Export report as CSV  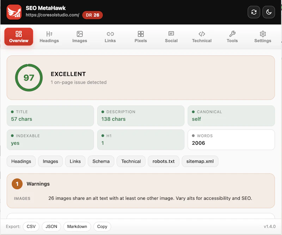tap(31, 227)
